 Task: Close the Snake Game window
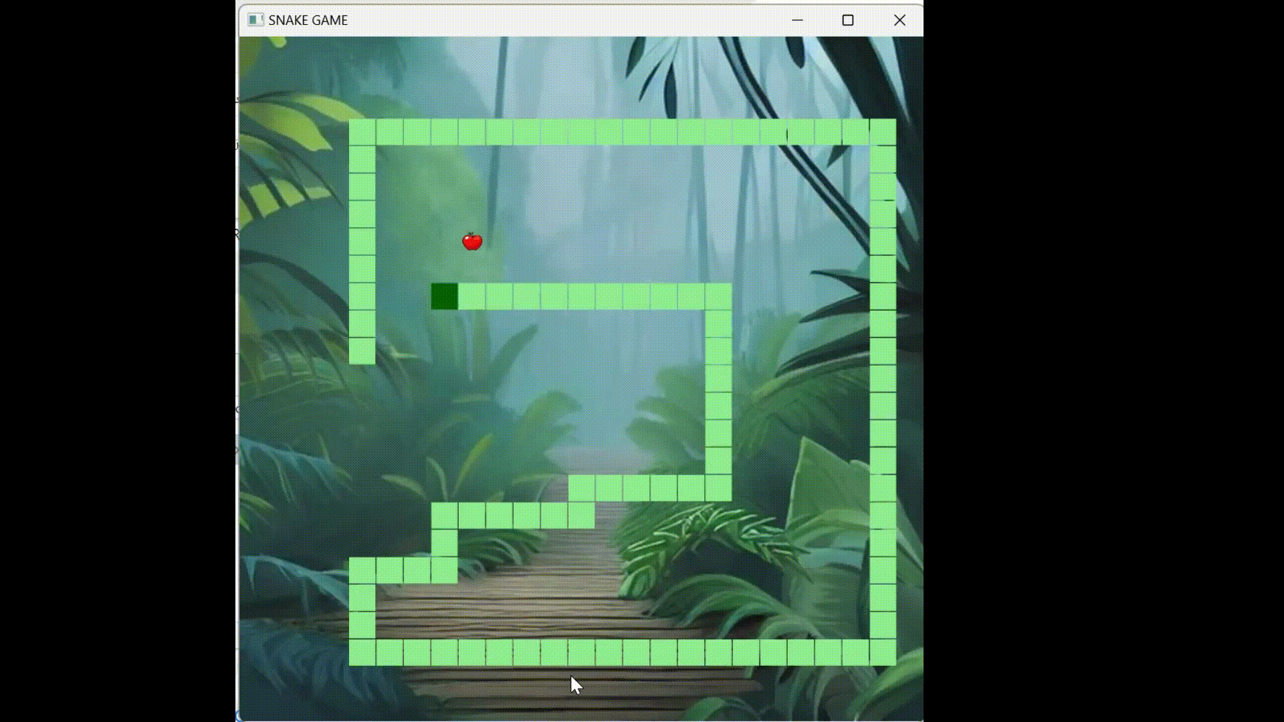pyautogui.click(x=899, y=20)
